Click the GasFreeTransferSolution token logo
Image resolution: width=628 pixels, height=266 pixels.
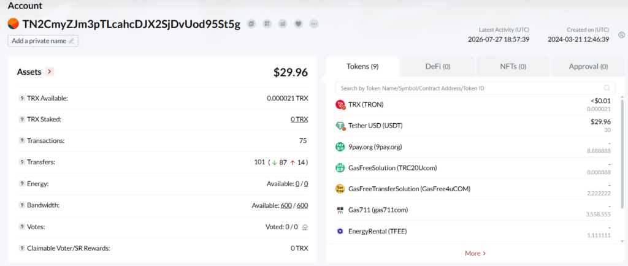click(x=340, y=189)
